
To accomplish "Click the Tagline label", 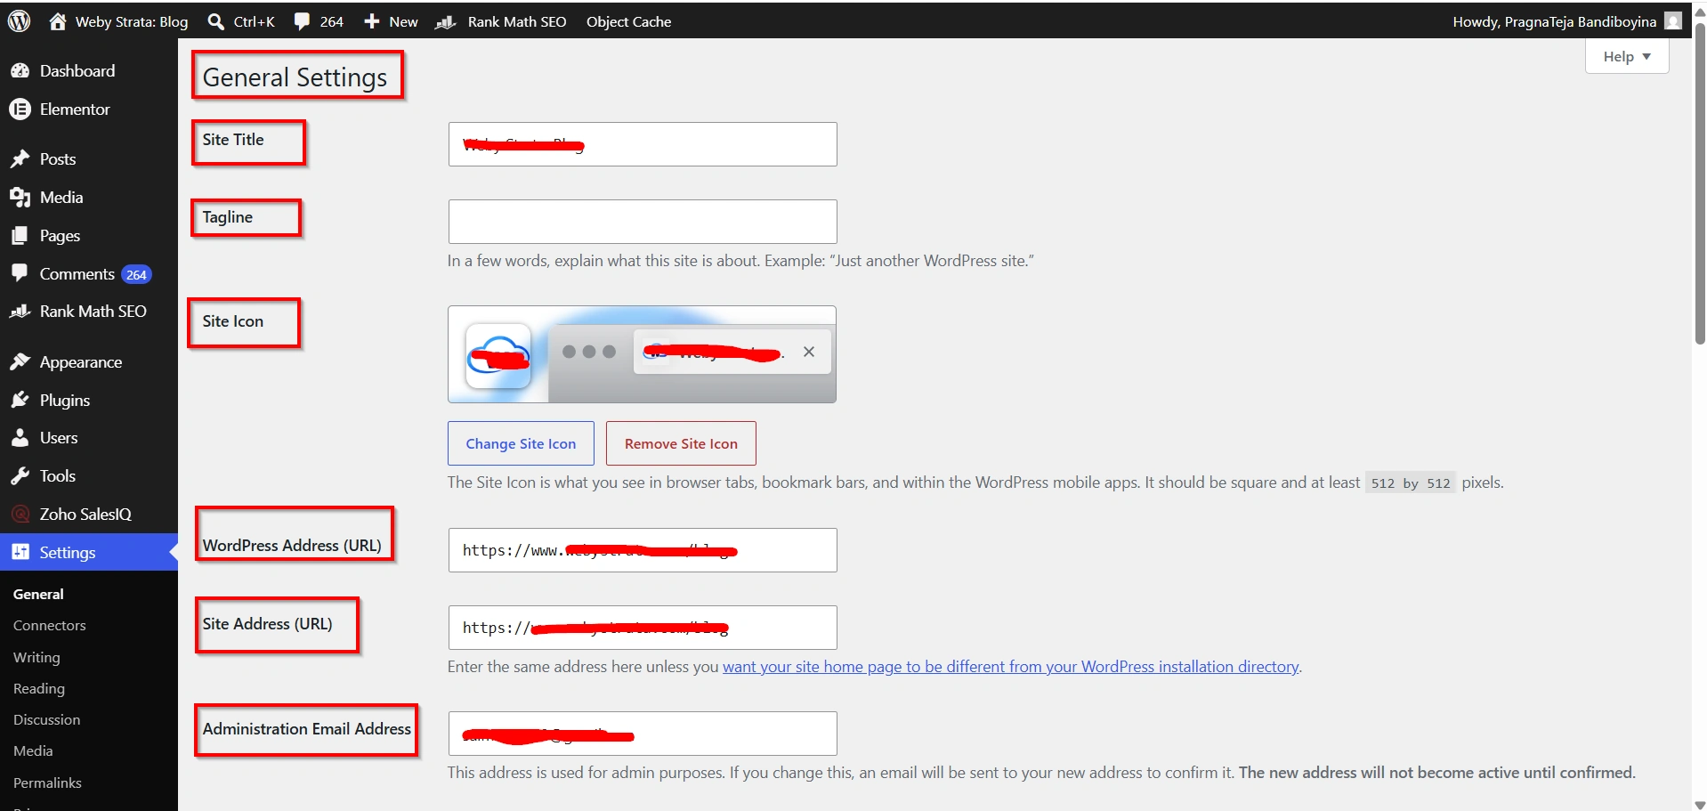I will [227, 217].
